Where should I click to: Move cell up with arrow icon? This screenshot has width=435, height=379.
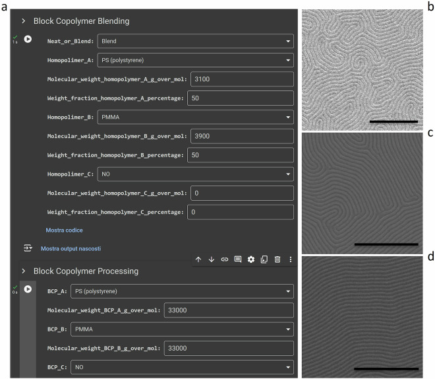tap(198, 259)
